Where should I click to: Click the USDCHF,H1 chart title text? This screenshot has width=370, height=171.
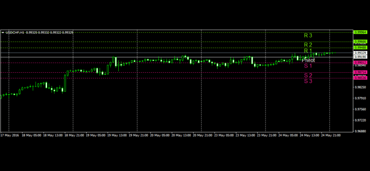coord(15,33)
